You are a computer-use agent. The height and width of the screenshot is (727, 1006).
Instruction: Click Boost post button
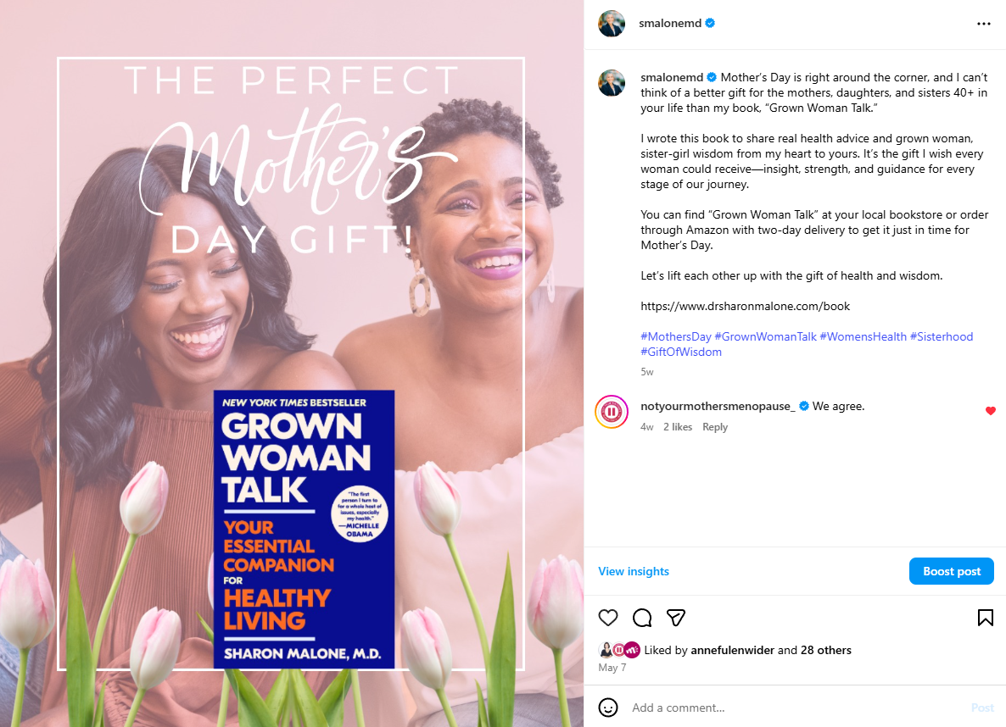click(x=951, y=571)
